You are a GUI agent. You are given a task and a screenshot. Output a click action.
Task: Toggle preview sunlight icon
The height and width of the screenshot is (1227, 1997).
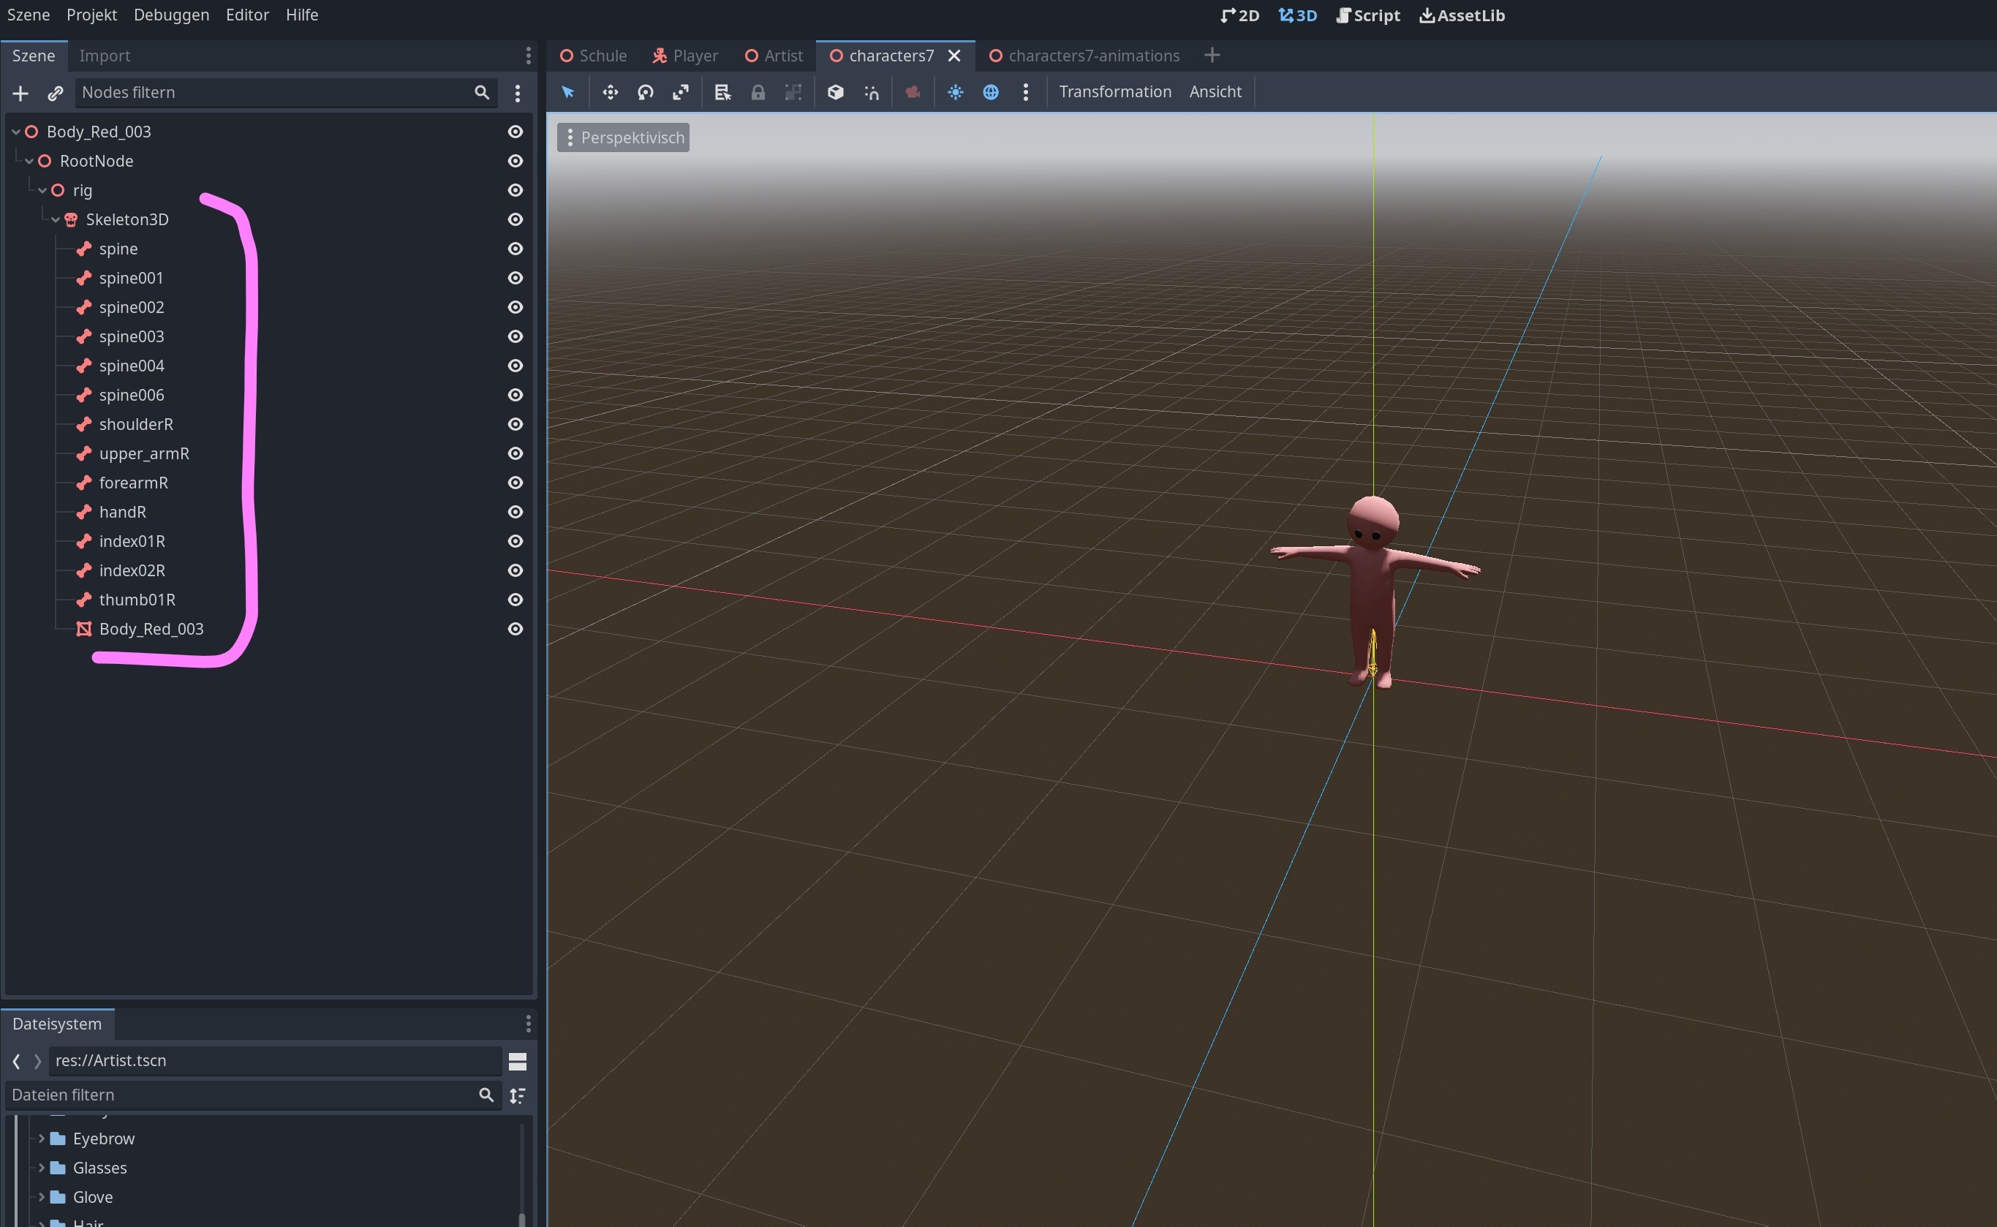pyautogui.click(x=955, y=91)
